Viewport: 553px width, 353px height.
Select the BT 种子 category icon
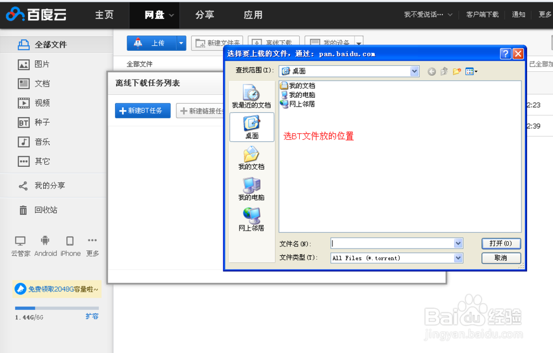24,123
